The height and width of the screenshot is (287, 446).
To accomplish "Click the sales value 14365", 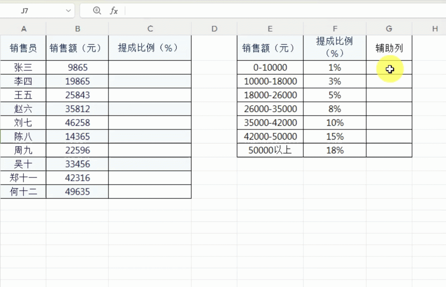I will 77,136.
